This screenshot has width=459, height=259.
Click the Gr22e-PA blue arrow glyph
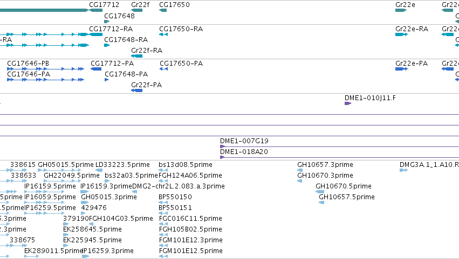tap(401, 69)
